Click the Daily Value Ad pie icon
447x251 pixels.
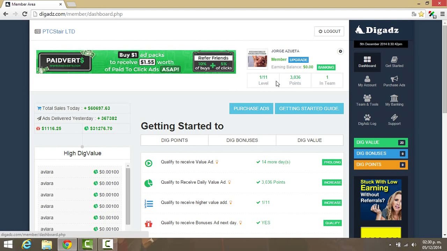(148, 183)
